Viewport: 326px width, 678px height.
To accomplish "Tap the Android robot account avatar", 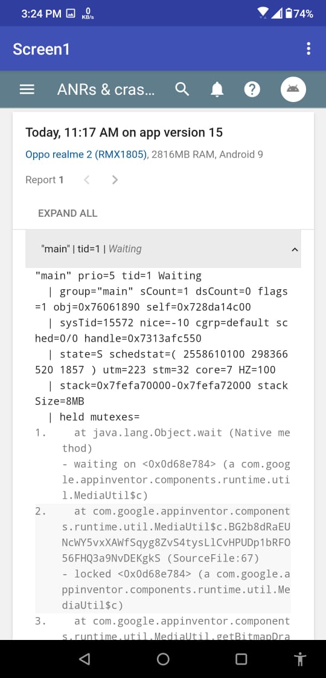I will [293, 89].
